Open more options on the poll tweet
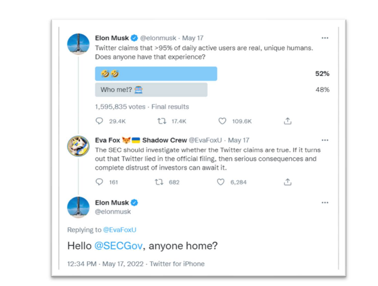This screenshot has height=286, width=378. click(325, 38)
